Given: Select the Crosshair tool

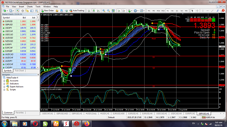Looking at the screenshot, I should (197, 11).
